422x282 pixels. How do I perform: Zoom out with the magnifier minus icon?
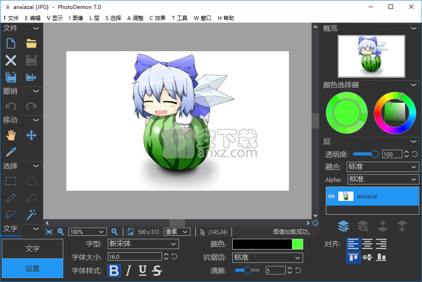click(x=61, y=232)
